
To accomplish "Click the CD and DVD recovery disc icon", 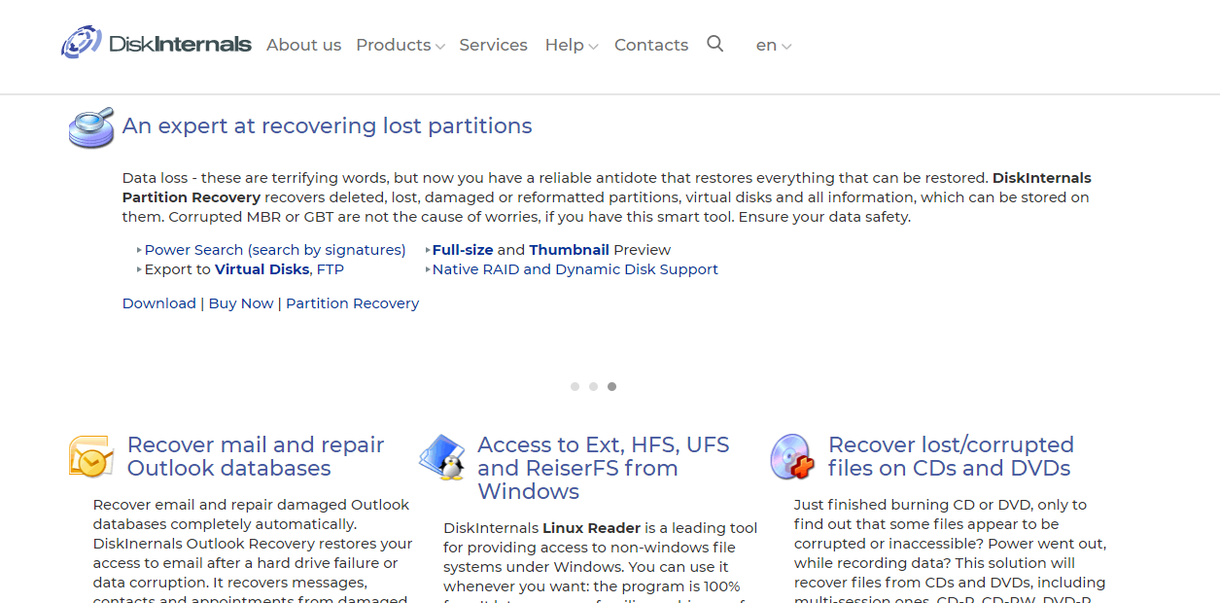I will coord(792,457).
